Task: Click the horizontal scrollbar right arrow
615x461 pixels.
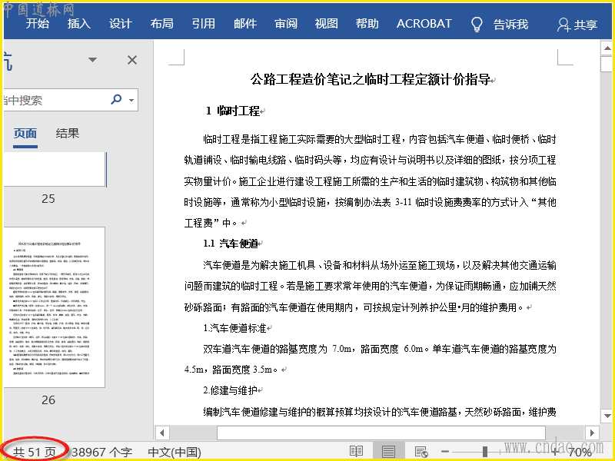Action: tap(592, 433)
